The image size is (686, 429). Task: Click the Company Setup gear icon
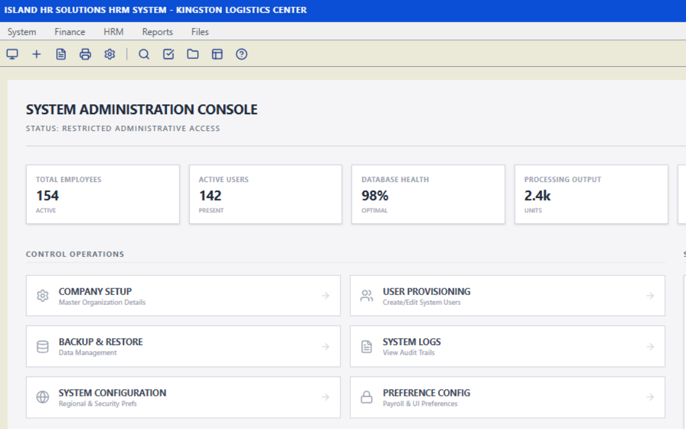click(x=43, y=296)
